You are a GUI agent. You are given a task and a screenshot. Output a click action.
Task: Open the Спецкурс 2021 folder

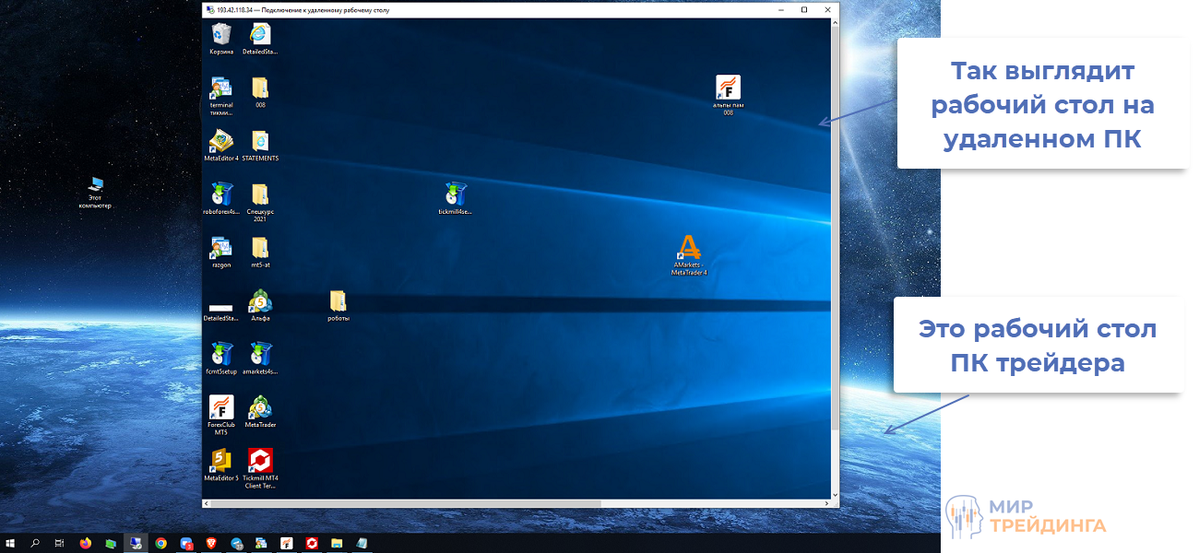260,194
